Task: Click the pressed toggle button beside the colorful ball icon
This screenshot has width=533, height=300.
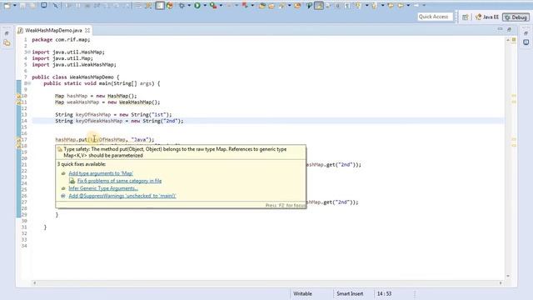Action: pos(160,6)
